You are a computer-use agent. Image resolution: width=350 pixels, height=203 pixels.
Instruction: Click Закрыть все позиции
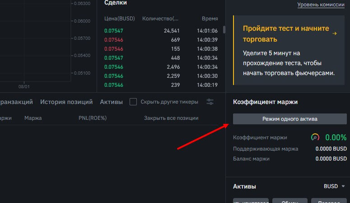[171, 118]
